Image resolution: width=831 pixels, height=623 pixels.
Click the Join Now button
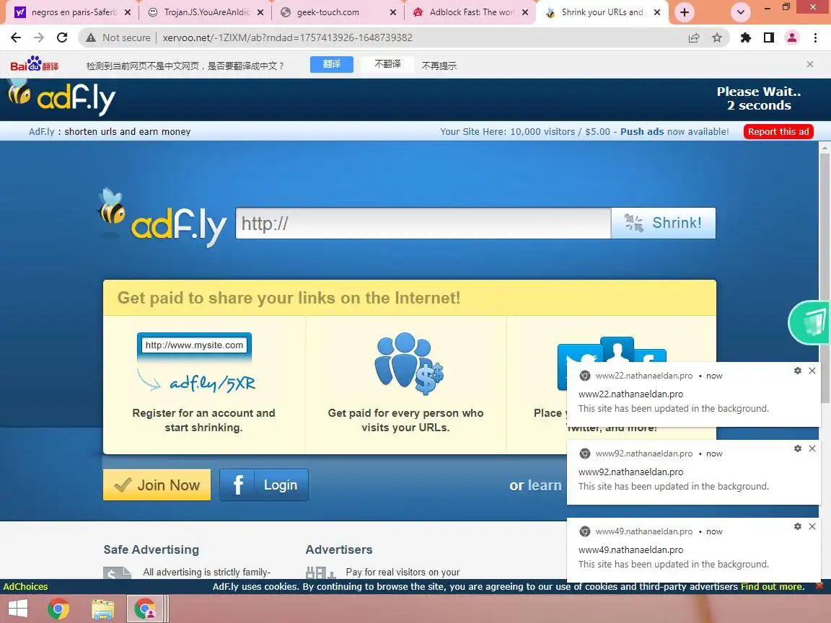point(157,485)
